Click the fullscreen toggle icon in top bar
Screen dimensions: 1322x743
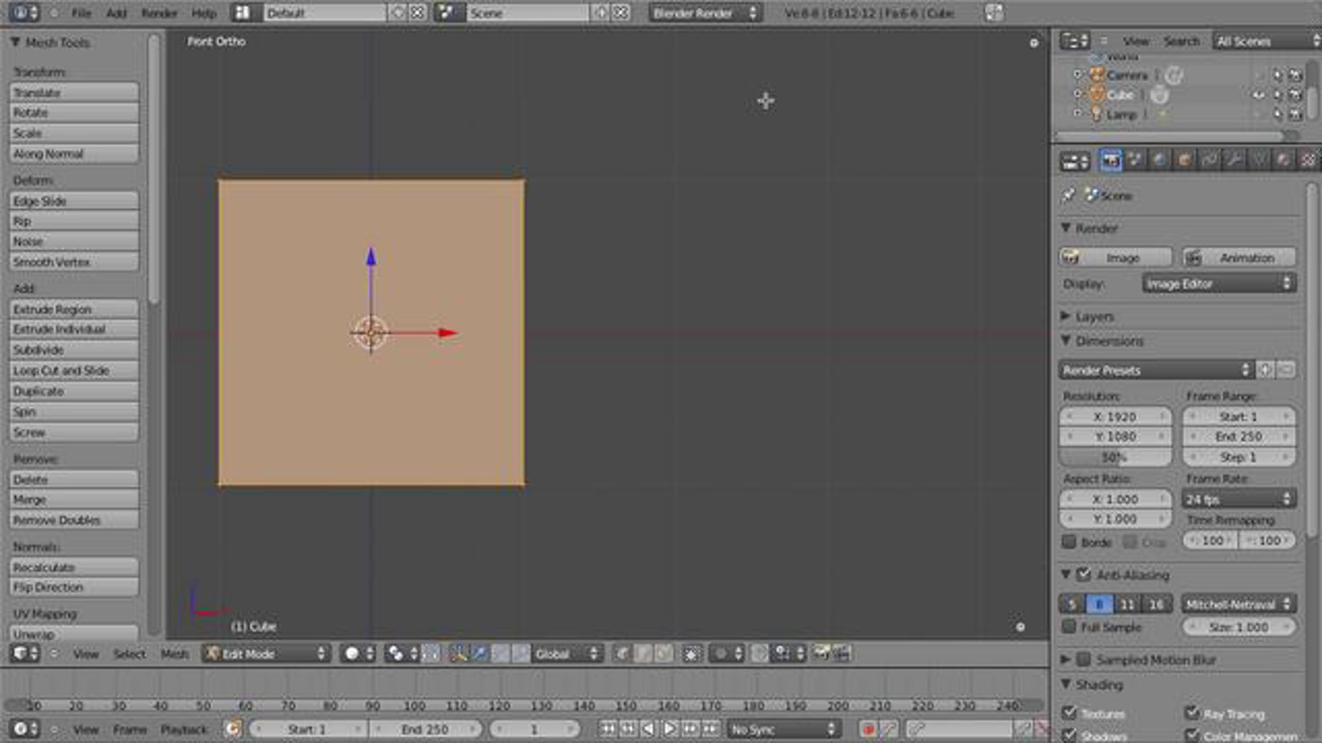point(994,13)
